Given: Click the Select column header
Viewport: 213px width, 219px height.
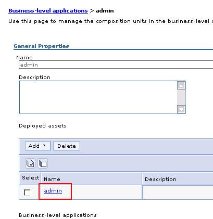Looking at the screenshot, I should [x=30, y=178].
